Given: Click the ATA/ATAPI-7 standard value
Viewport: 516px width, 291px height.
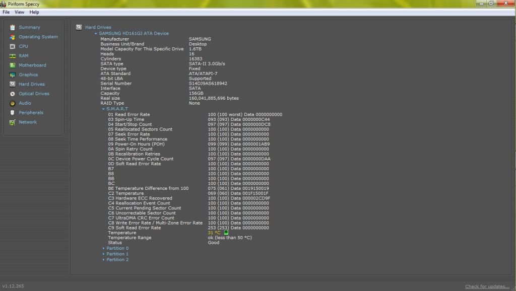Looking at the screenshot, I should click(203, 74).
